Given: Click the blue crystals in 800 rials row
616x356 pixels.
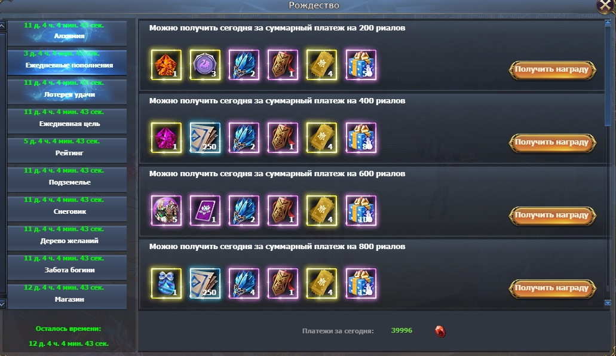Looking at the screenshot, I should (x=244, y=283).
